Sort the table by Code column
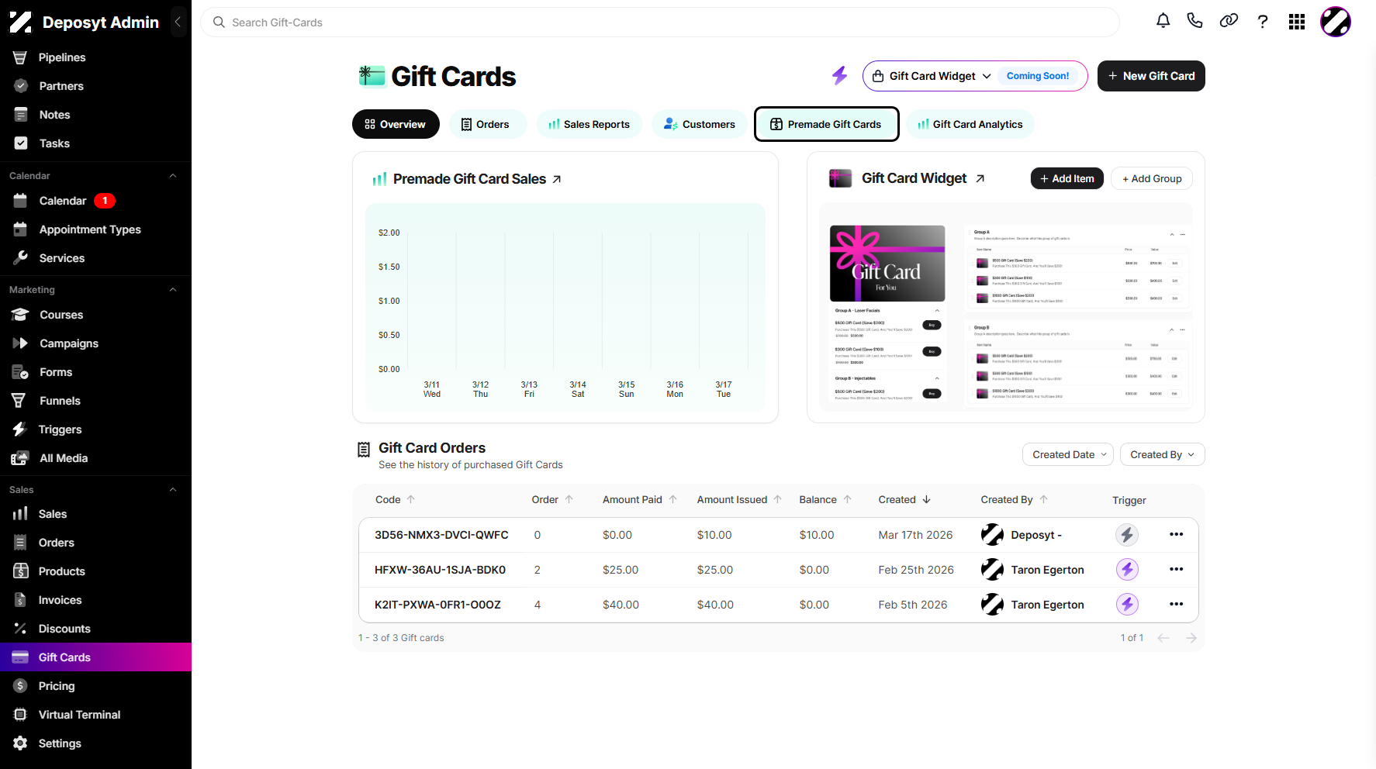Viewport: 1376px width, 769px height. pos(395,500)
